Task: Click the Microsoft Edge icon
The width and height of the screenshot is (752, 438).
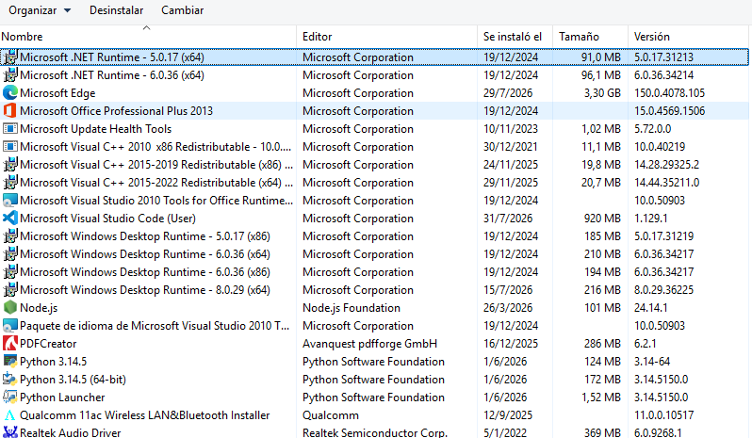Action: tap(10, 93)
